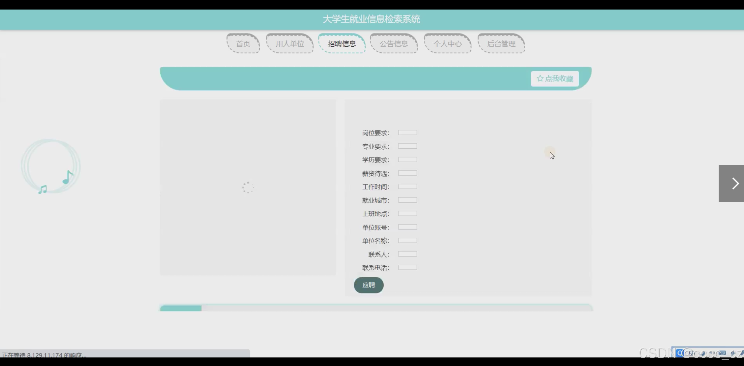
Task: Click the star icon on 点我收藏
Action: (540, 79)
